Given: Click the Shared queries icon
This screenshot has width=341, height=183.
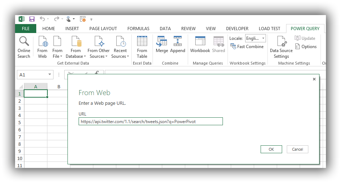Looking at the screenshot, I should 219,41.
